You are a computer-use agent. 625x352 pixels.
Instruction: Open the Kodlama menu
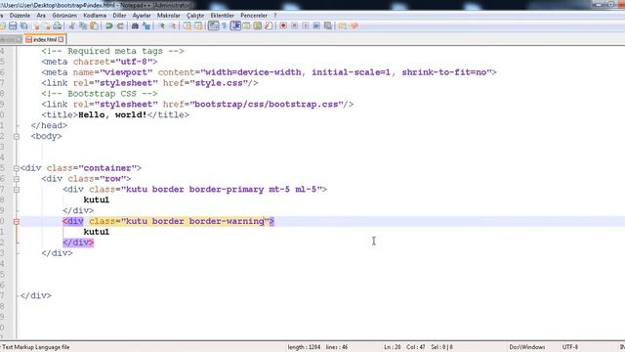(95, 16)
